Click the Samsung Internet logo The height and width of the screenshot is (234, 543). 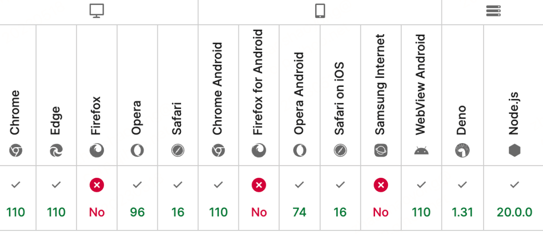381,150
